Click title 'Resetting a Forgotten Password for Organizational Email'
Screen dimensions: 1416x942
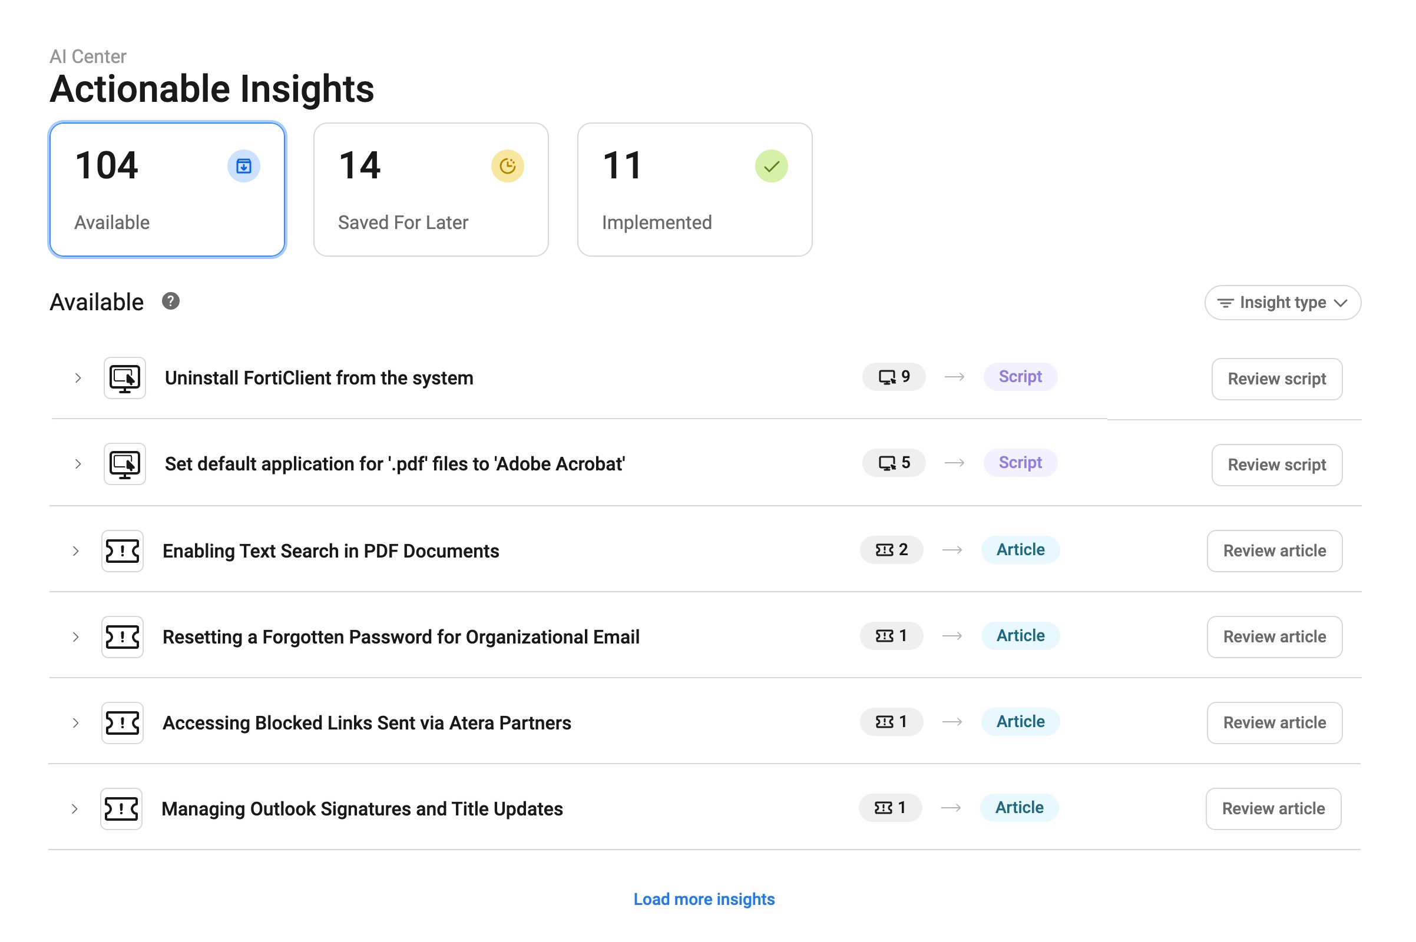pos(401,637)
